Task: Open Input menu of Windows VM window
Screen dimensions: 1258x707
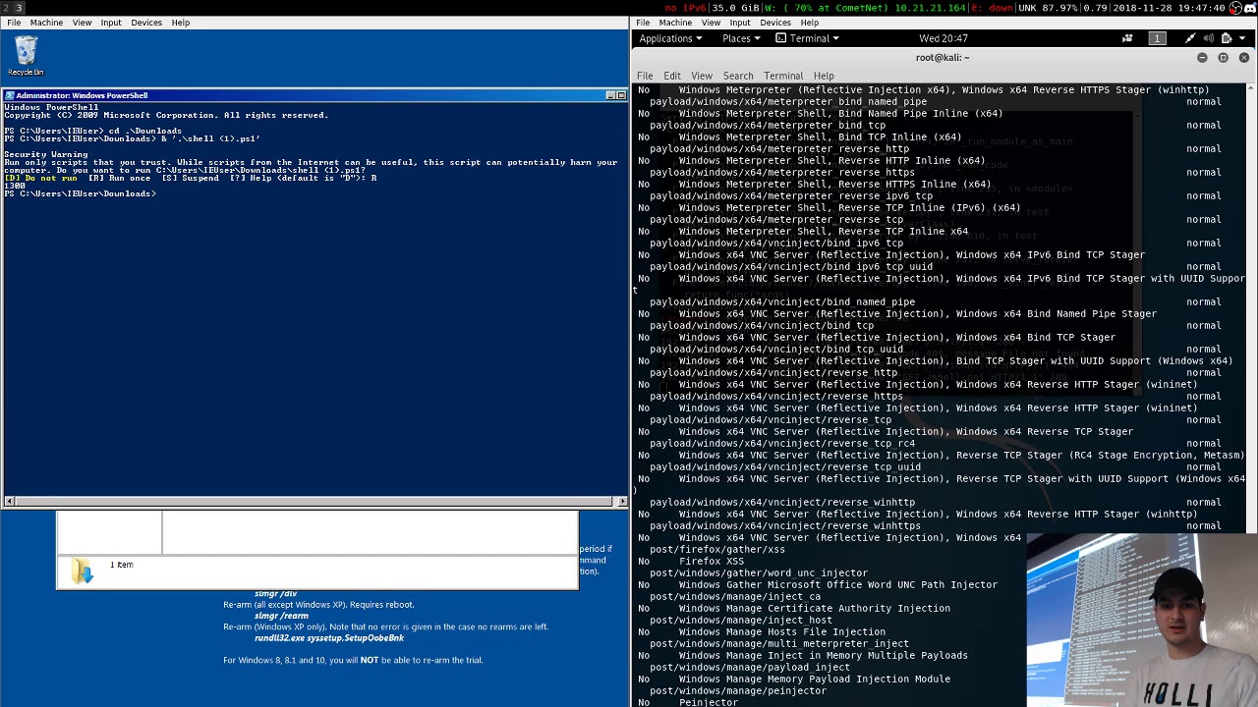Action: [x=110, y=22]
